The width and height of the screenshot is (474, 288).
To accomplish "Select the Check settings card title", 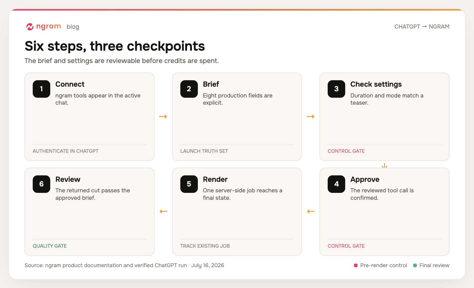I will [376, 84].
